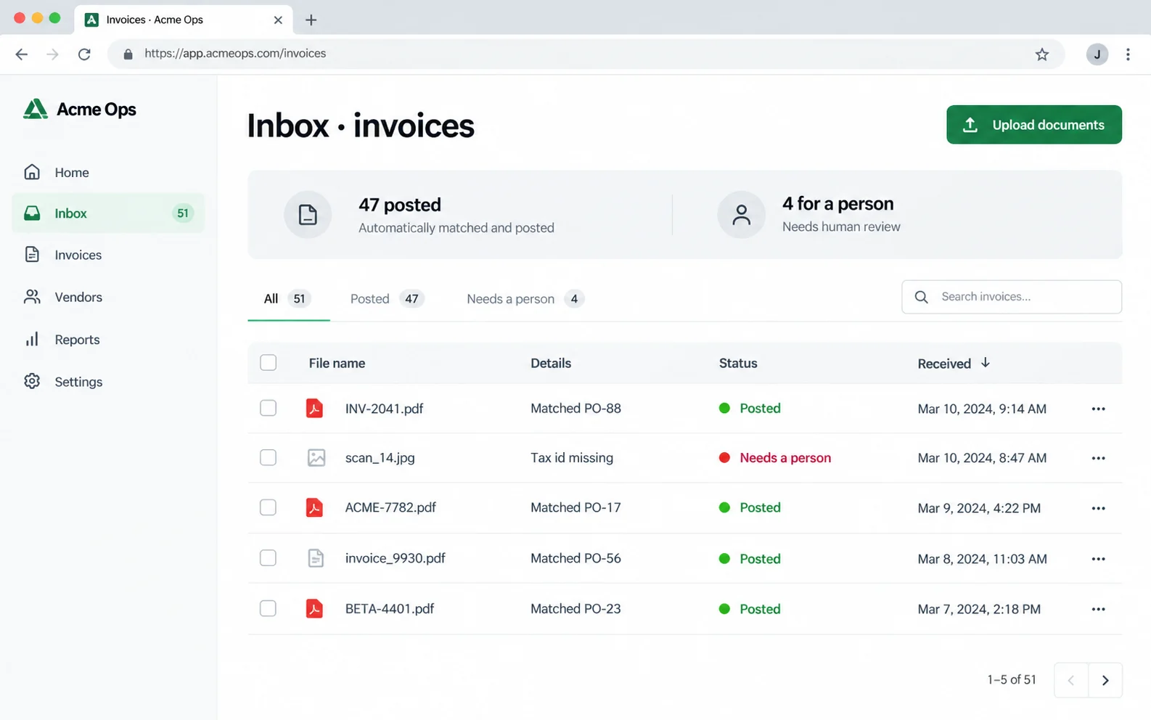This screenshot has width=1151, height=720.
Task: Click the PDF icon for ACME-7782.pdf
Action: pyautogui.click(x=315, y=507)
